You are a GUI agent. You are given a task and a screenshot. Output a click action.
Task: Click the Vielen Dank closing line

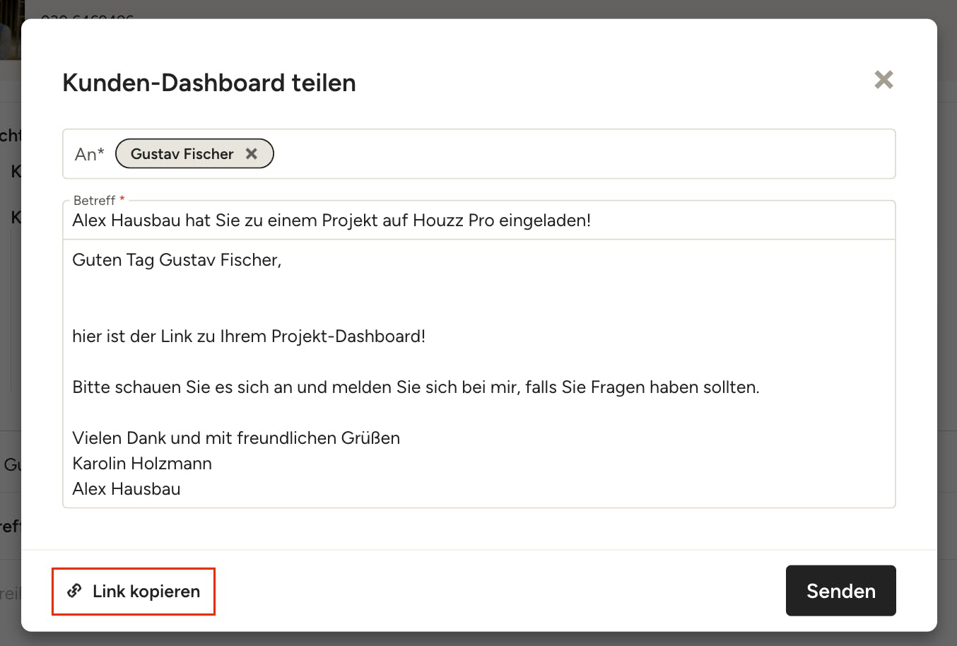[236, 438]
